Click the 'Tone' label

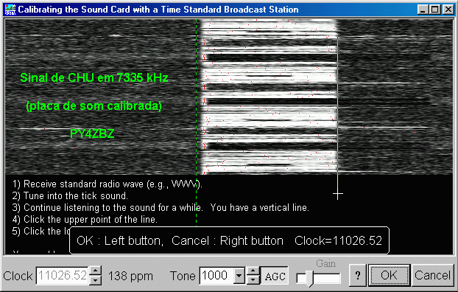[183, 276]
